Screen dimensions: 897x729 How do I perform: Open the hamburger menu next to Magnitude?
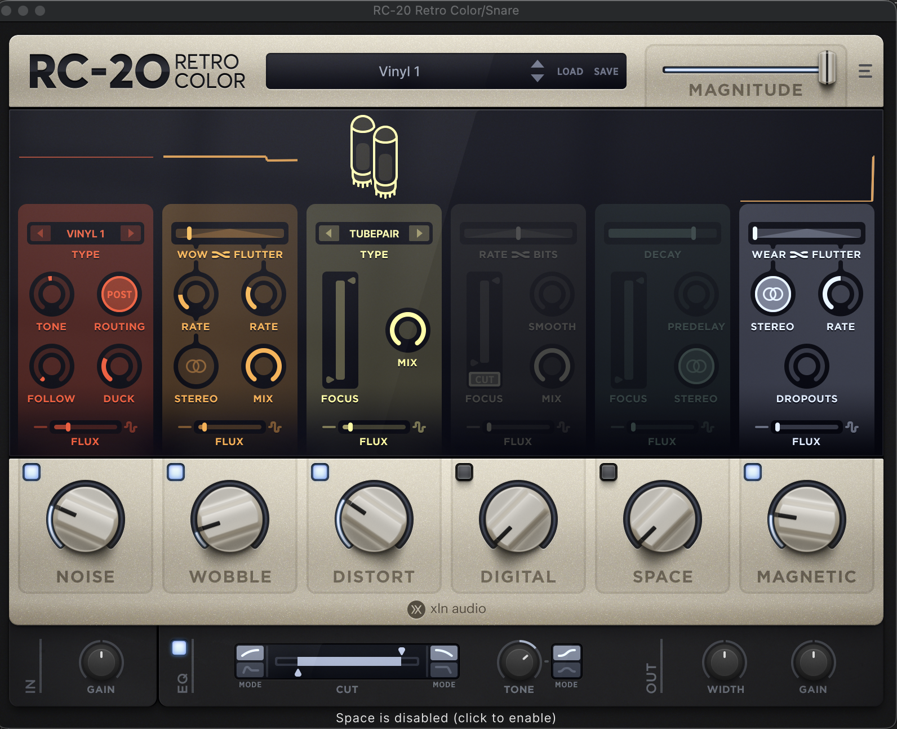(x=865, y=71)
